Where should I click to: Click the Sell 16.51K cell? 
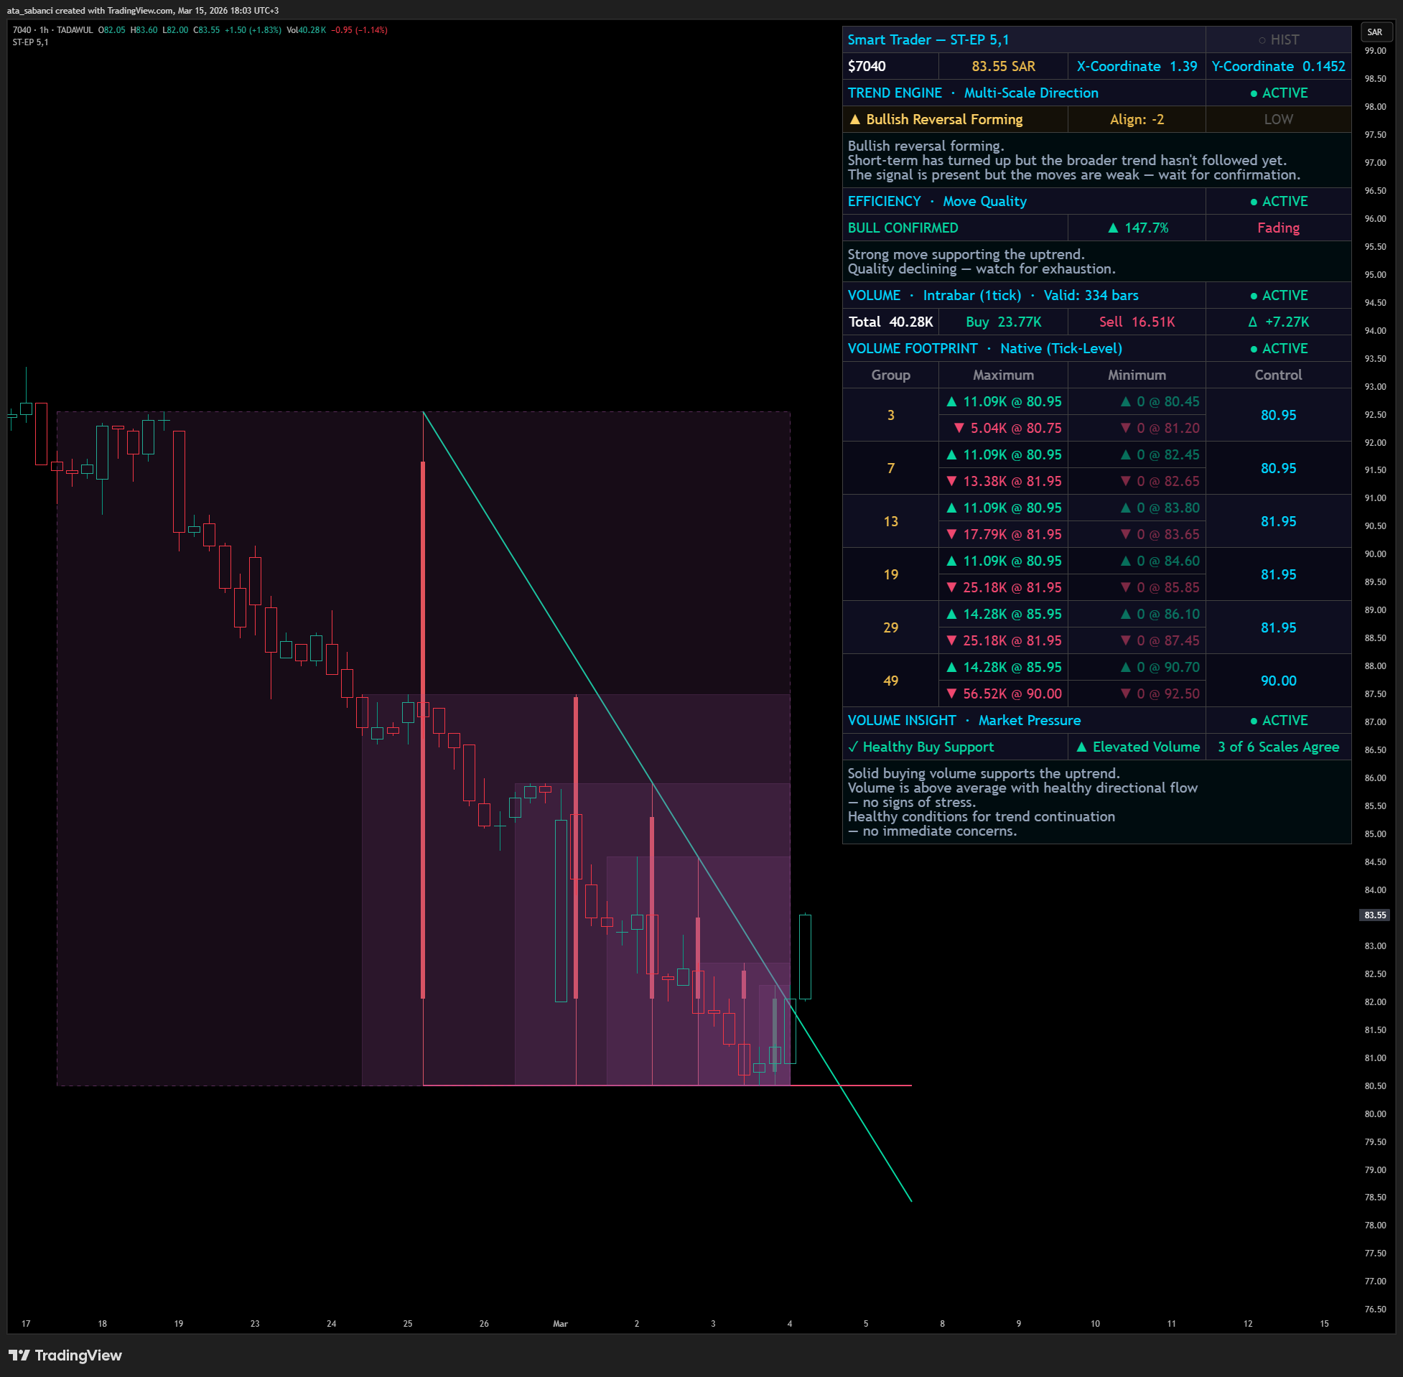tap(1136, 322)
